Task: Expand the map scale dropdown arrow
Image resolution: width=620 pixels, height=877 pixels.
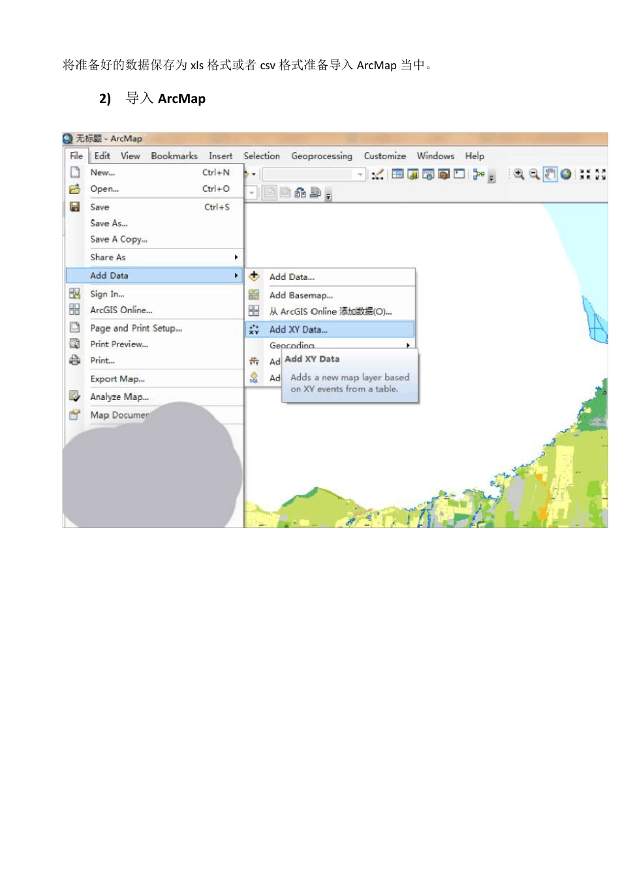Action: (x=360, y=174)
